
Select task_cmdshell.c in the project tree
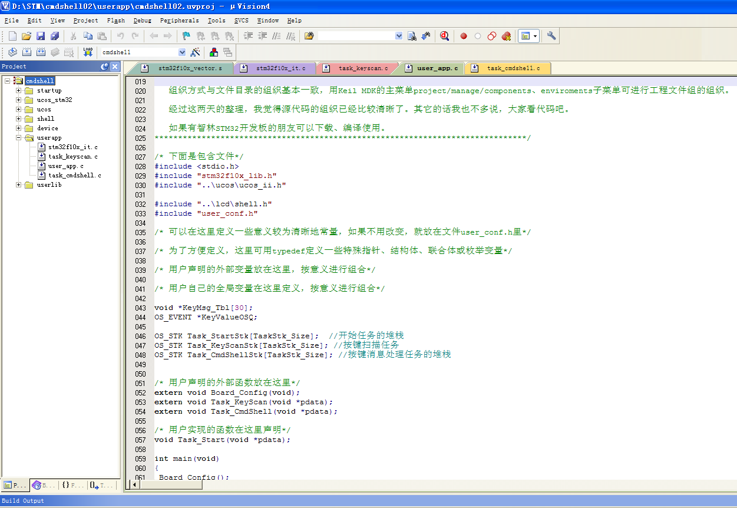[75, 175]
